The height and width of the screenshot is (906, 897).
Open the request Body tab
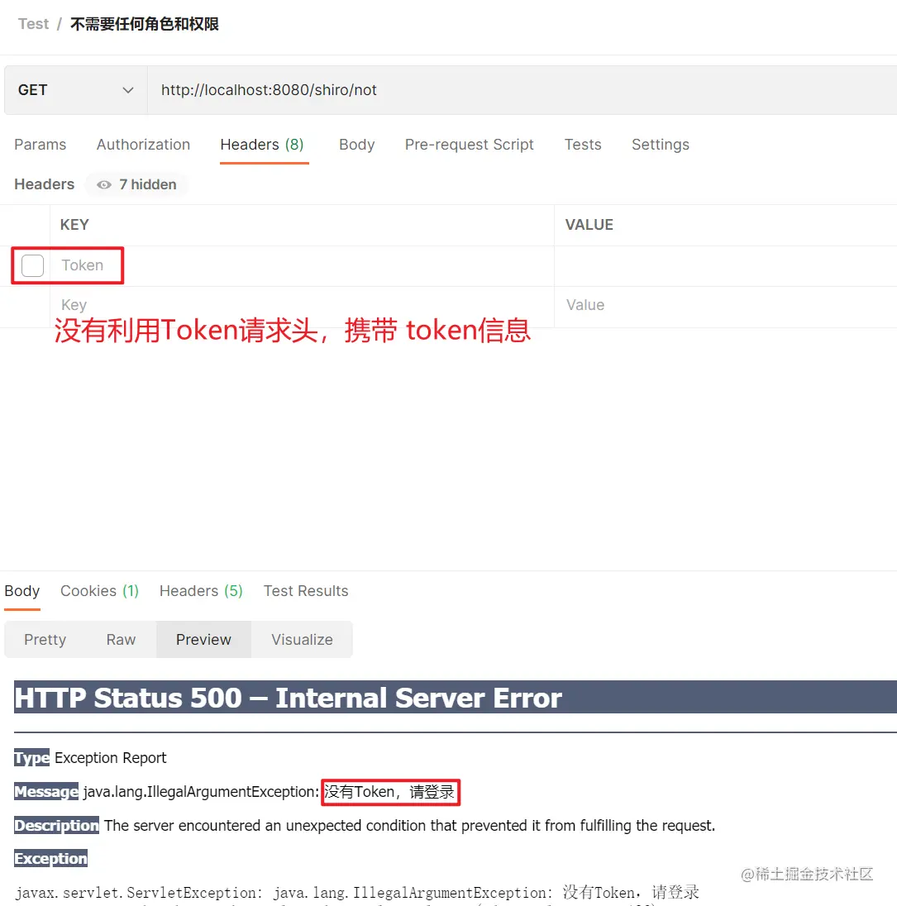(x=356, y=145)
